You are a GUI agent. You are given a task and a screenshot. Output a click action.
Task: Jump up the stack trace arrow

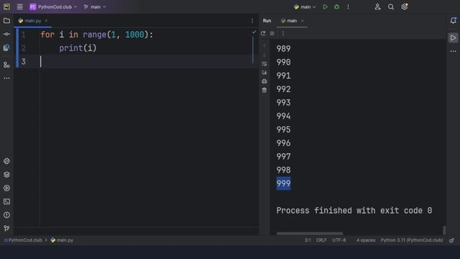click(264, 46)
